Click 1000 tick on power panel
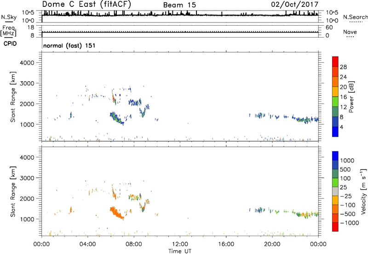Image resolution: width=368 pixels, height=254 pixels. point(27,124)
